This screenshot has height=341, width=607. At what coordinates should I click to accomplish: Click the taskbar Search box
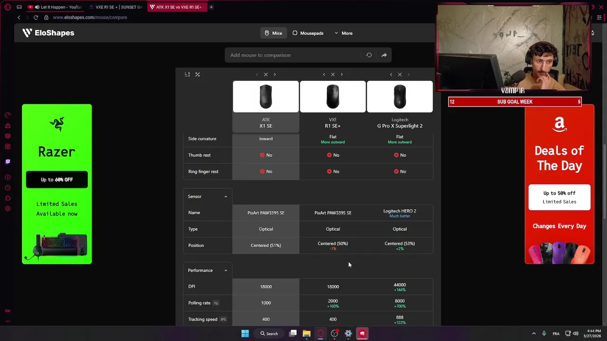pos(269,333)
